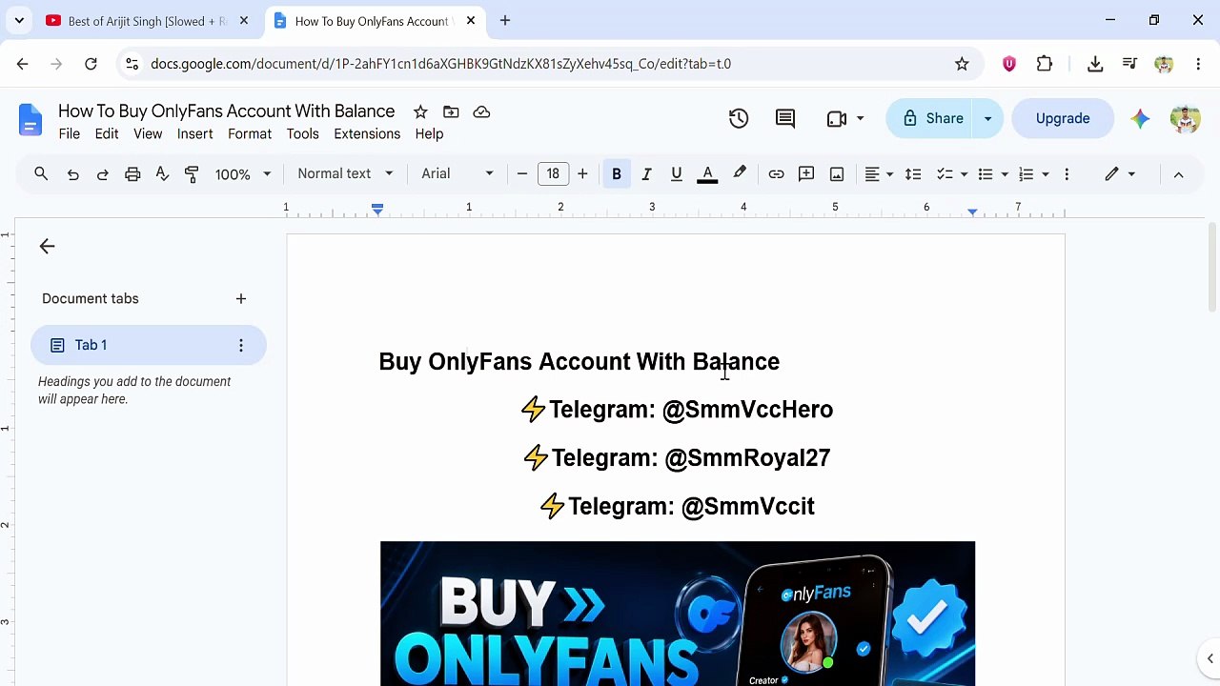The width and height of the screenshot is (1220, 686).
Task: Open the Arial font dropdown
Action: click(x=457, y=173)
